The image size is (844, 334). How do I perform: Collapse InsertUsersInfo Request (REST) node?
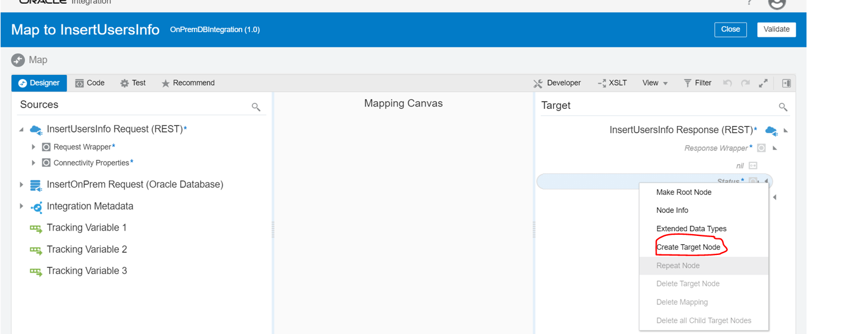21,130
